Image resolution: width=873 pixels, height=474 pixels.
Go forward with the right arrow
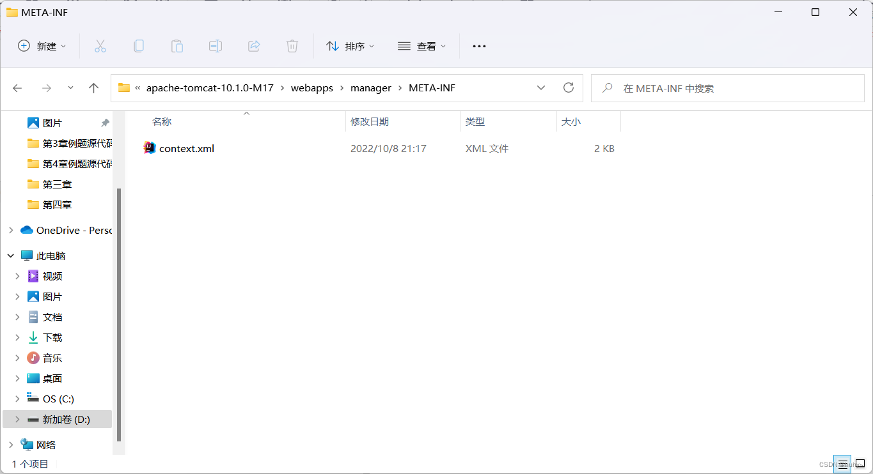tap(46, 88)
